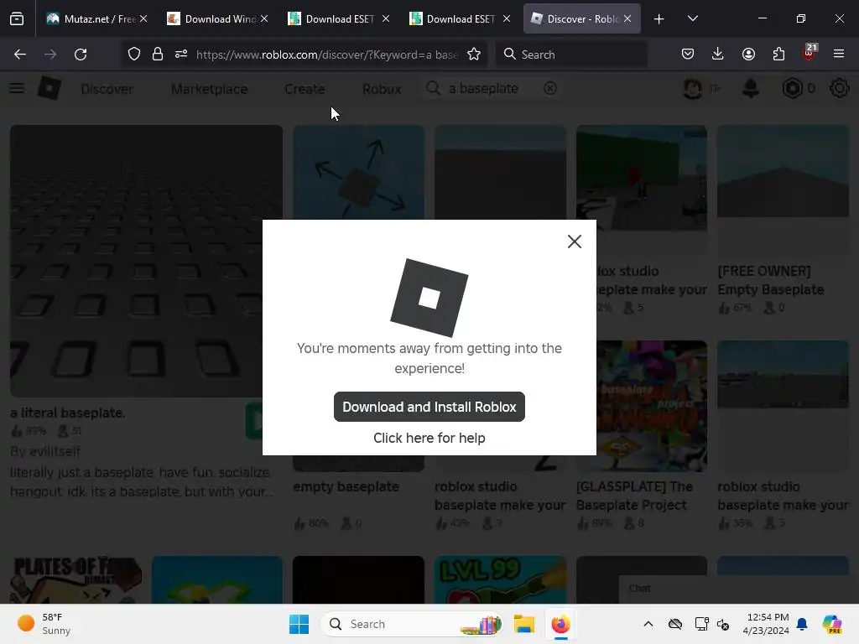The width and height of the screenshot is (859, 644).
Task: Open site permissions icon in address bar
Action: [x=181, y=55]
